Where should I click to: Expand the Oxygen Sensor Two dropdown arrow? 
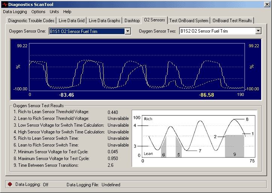tap(258, 31)
